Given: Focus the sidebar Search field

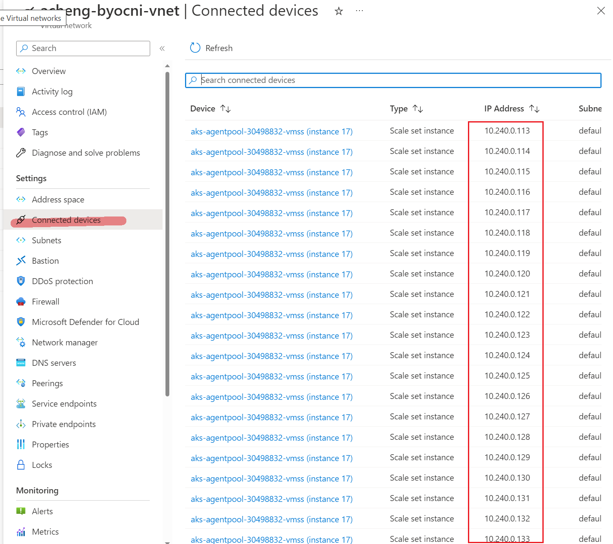Looking at the screenshot, I should pyautogui.click(x=83, y=48).
